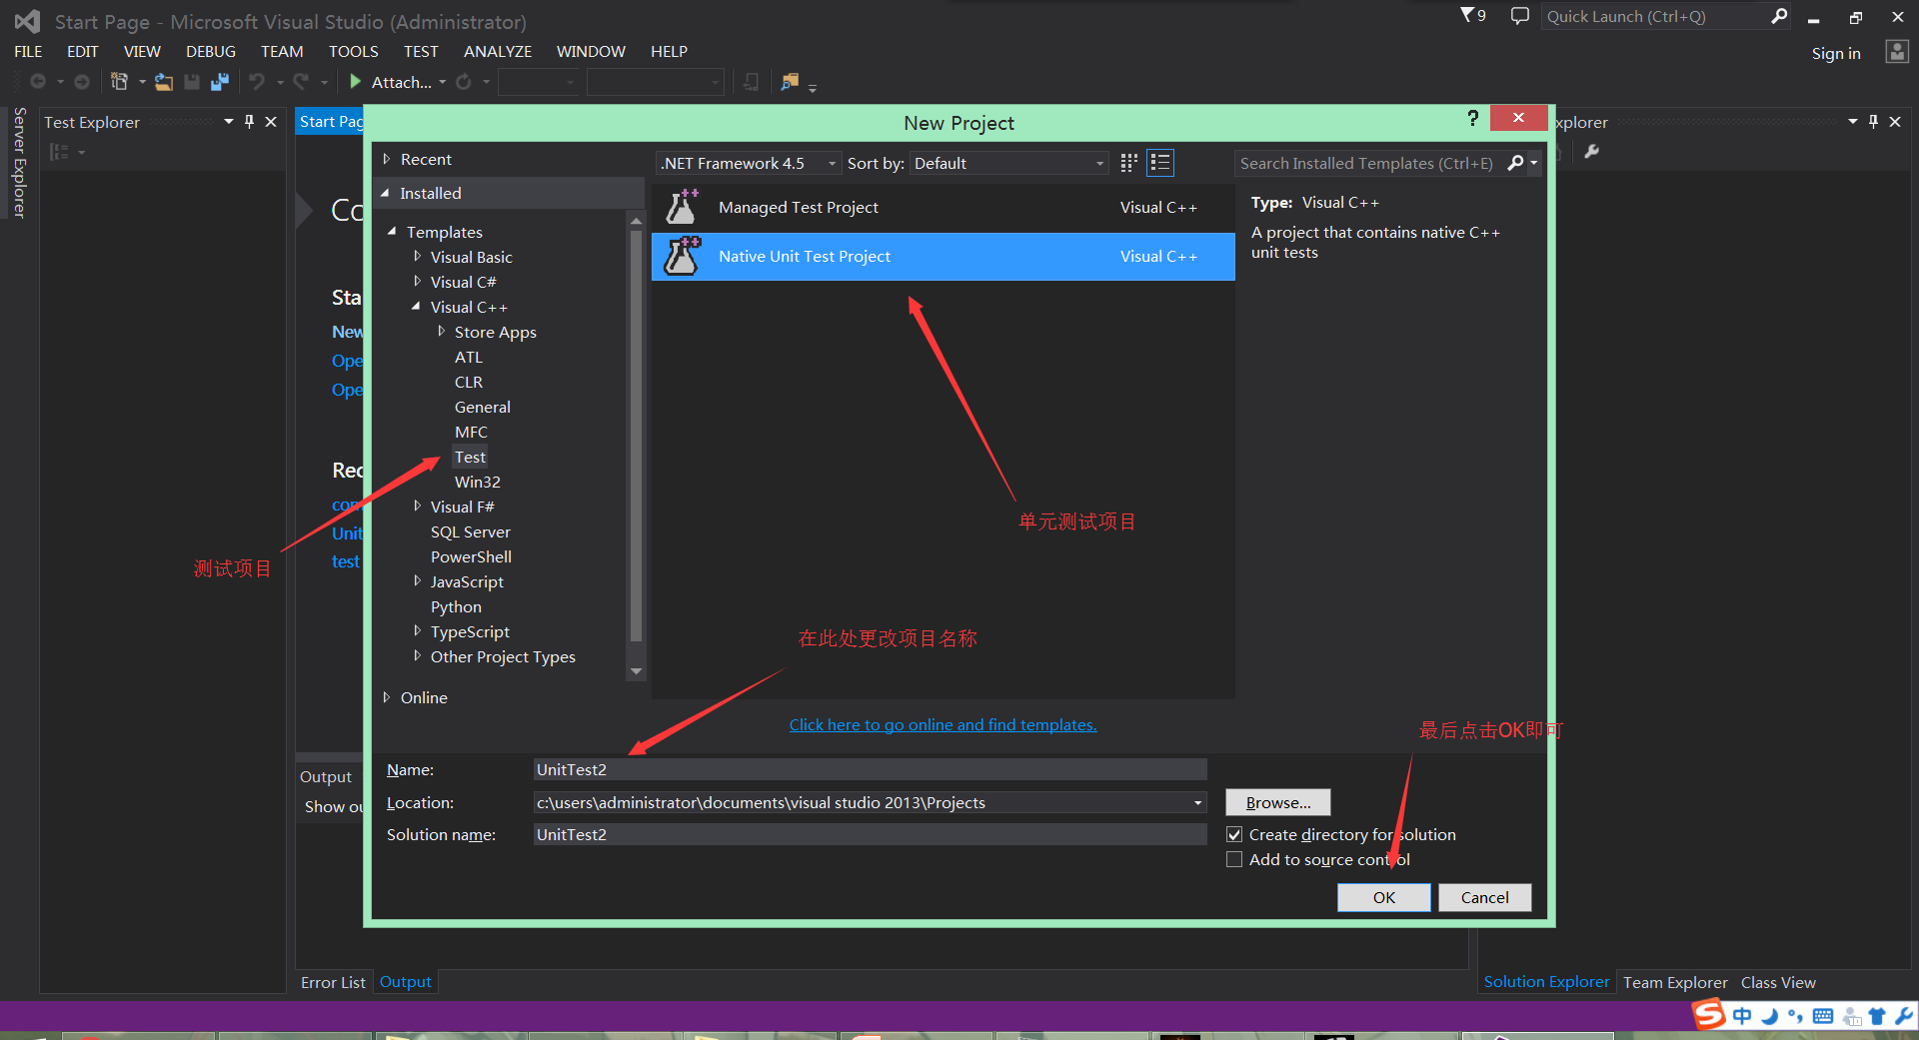Open the FILE menu

[x=28, y=52]
